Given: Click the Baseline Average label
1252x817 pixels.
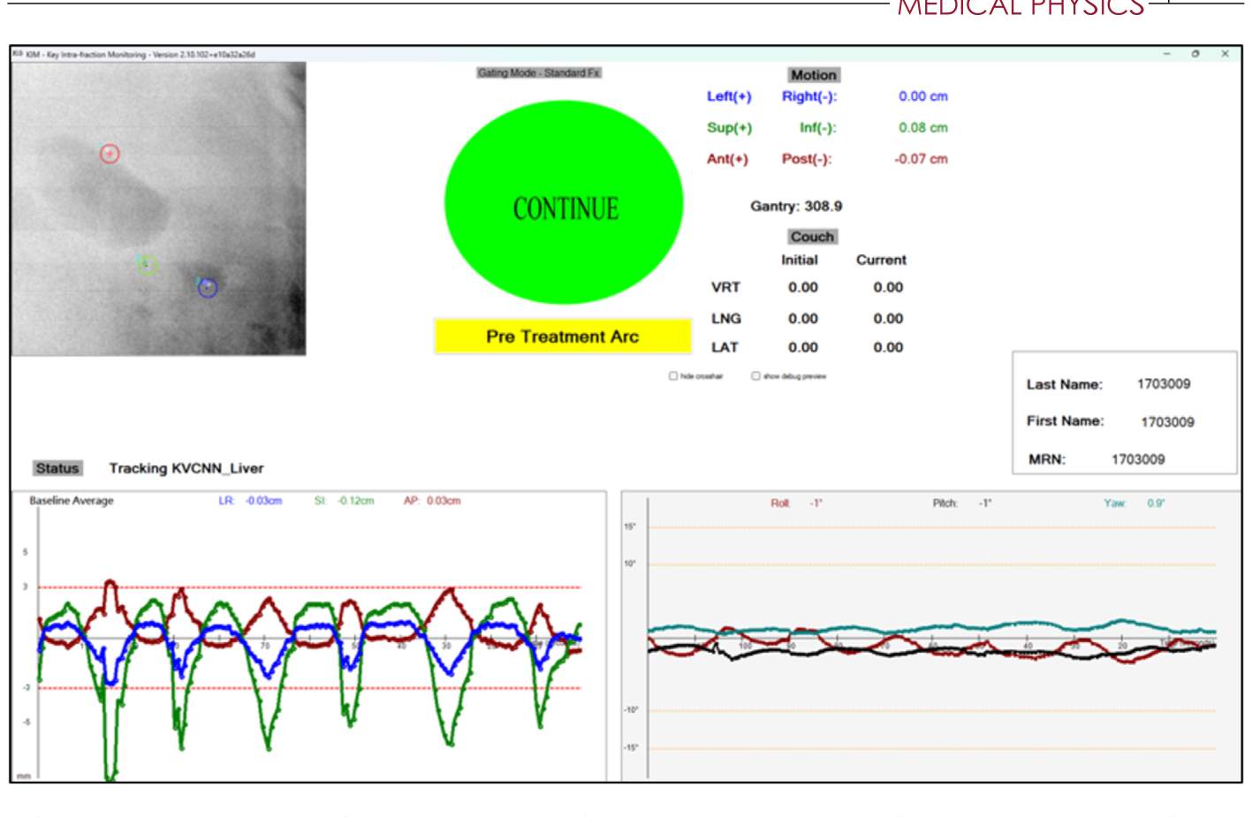Looking at the screenshot, I should [x=72, y=501].
